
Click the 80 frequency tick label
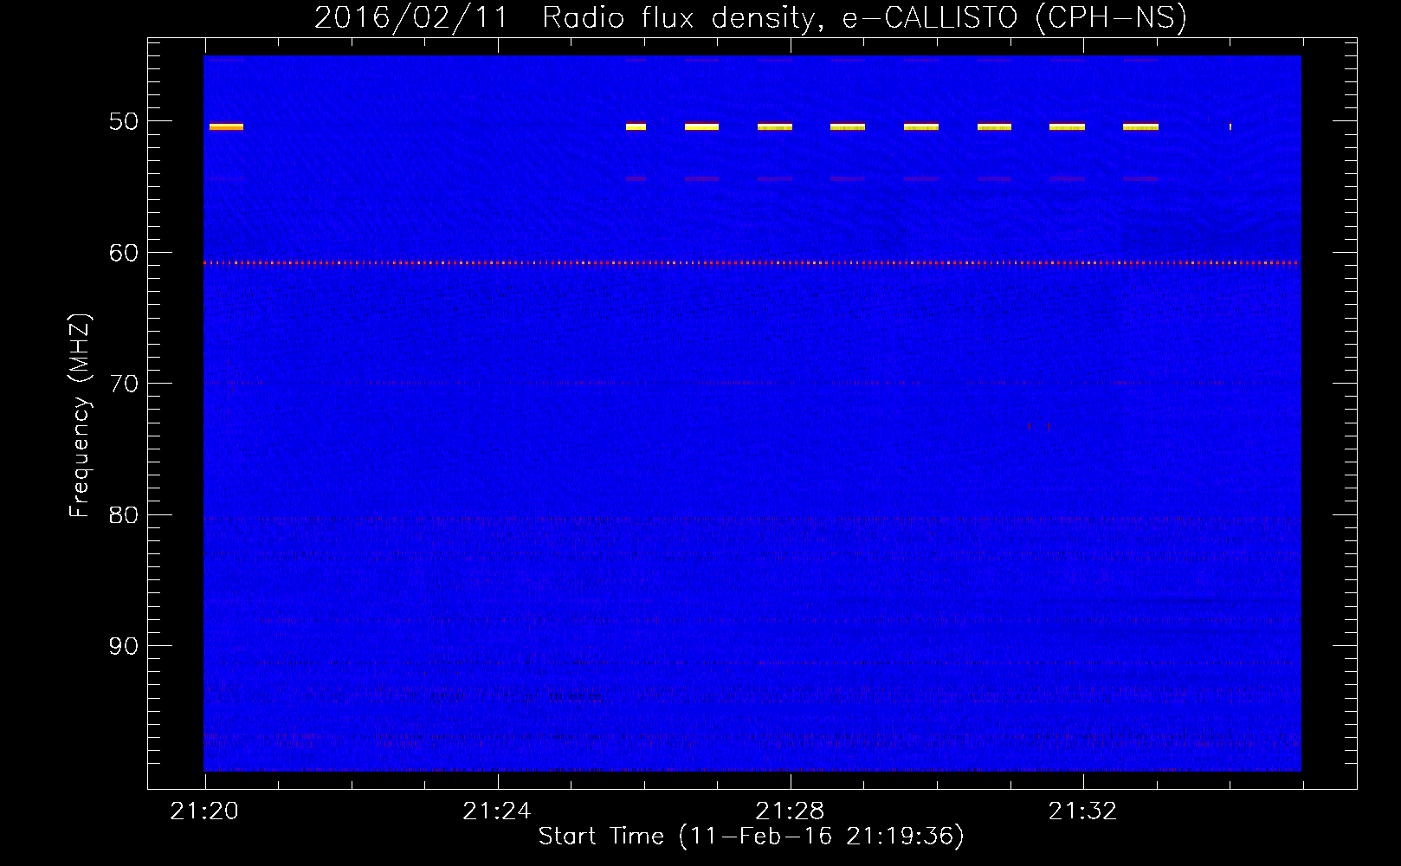tap(123, 515)
